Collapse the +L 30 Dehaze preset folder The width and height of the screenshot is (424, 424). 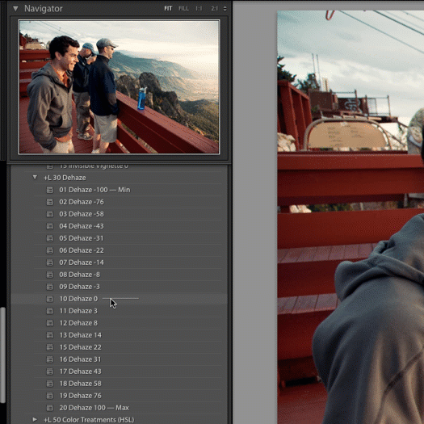35,178
